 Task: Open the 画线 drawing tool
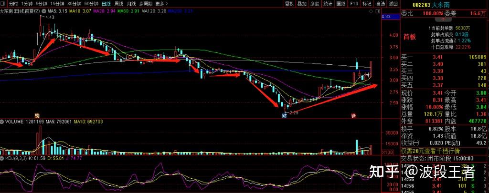341,3
